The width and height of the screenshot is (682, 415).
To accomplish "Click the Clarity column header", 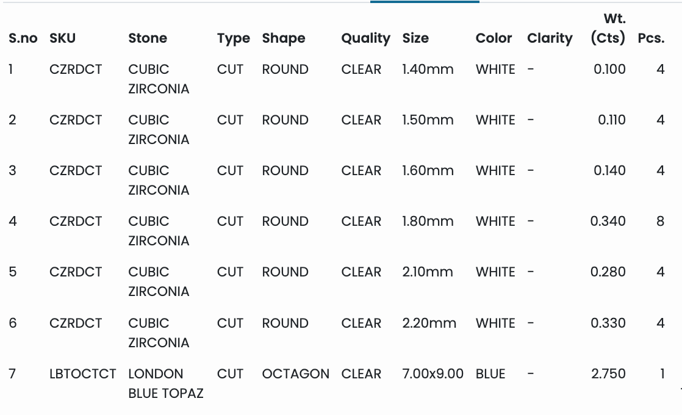I will click(x=550, y=38).
